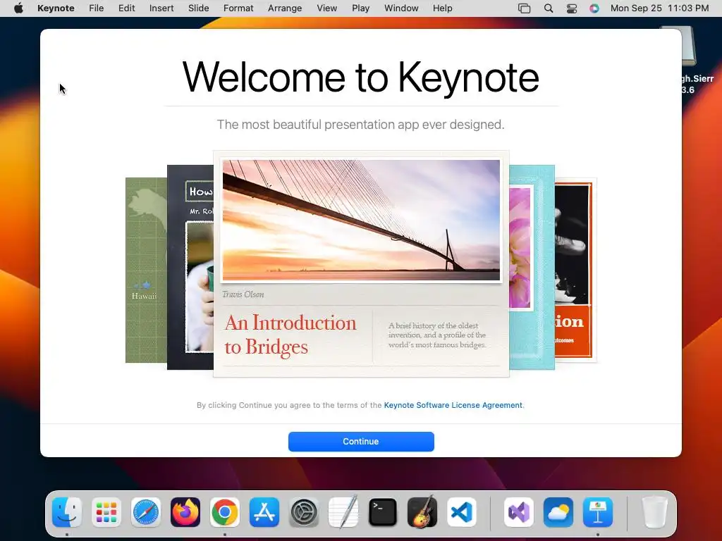Open Keynote Software License Agreement link

point(453,405)
